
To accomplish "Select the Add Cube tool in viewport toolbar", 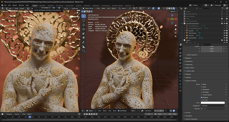I will pos(84,51).
